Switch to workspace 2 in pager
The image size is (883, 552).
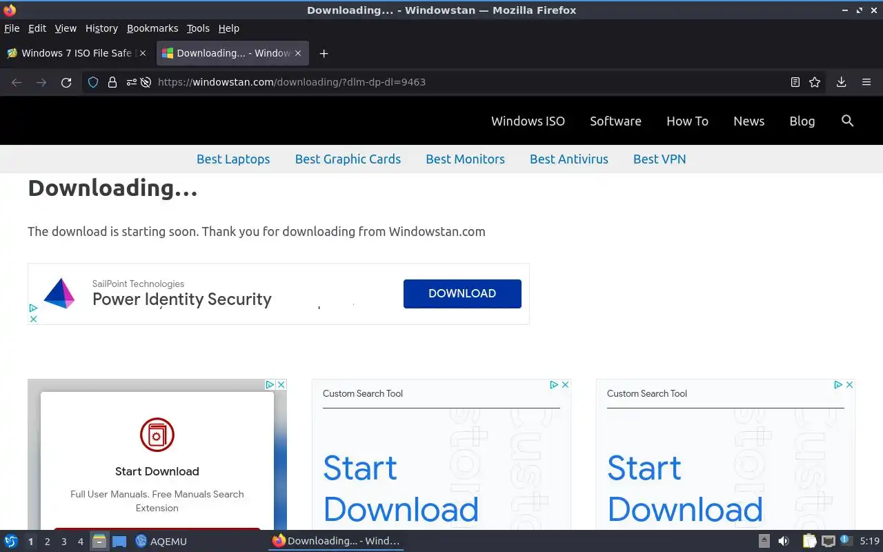pos(47,542)
